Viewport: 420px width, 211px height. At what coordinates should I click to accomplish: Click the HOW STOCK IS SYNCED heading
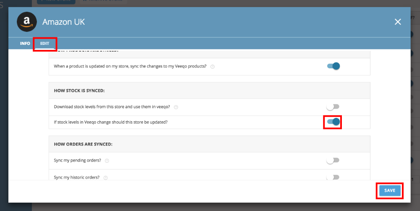coord(79,91)
